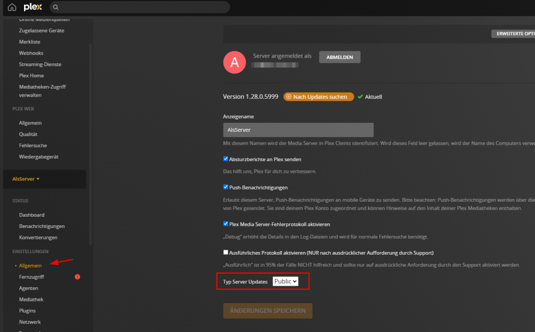Viewport: 535px width, 332px height.
Task: Enable Ausführliches Protokoll aktivieren checkbox
Action: coord(226,252)
